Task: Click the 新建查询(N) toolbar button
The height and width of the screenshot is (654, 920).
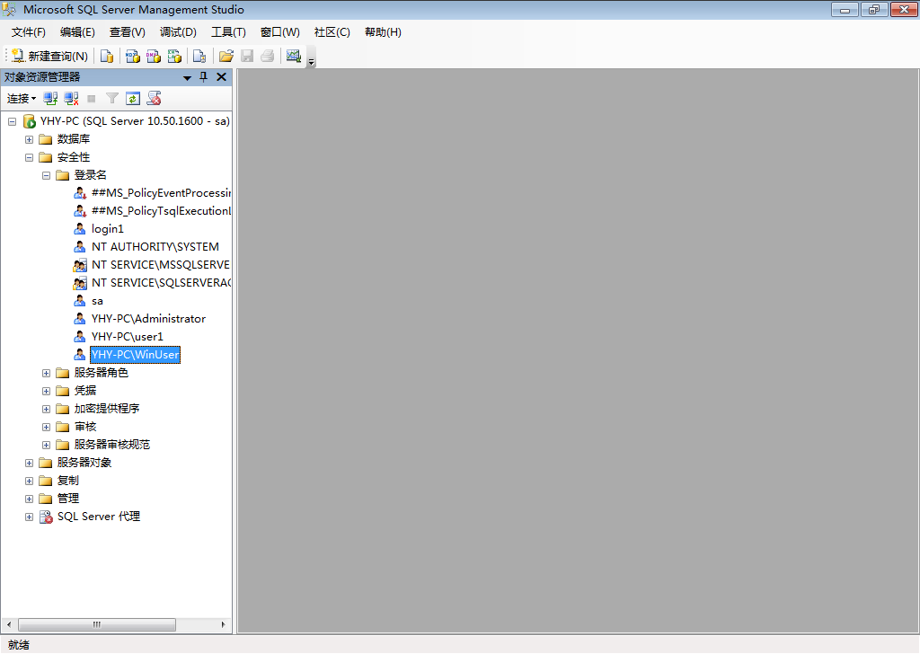Action: (50, 56)
